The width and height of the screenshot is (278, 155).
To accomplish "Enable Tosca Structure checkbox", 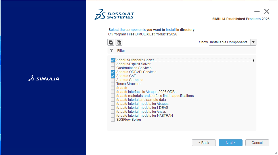I will (x=113, y=84).
